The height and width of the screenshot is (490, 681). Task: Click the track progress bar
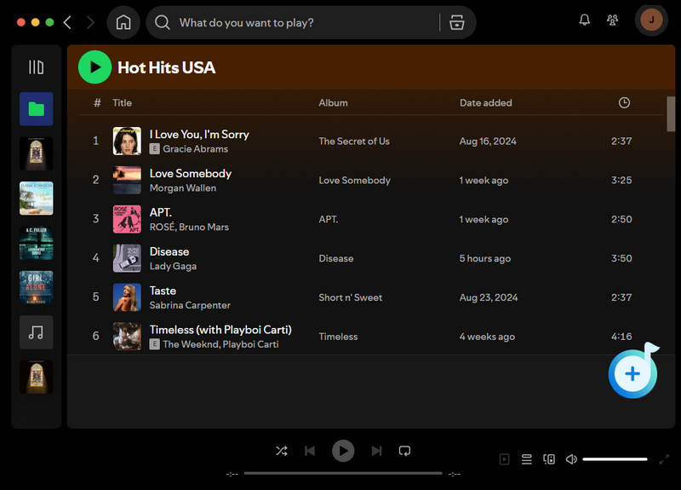coord(343,473)
